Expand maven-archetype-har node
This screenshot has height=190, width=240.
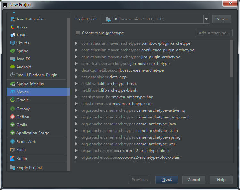(x=76, y=97)
